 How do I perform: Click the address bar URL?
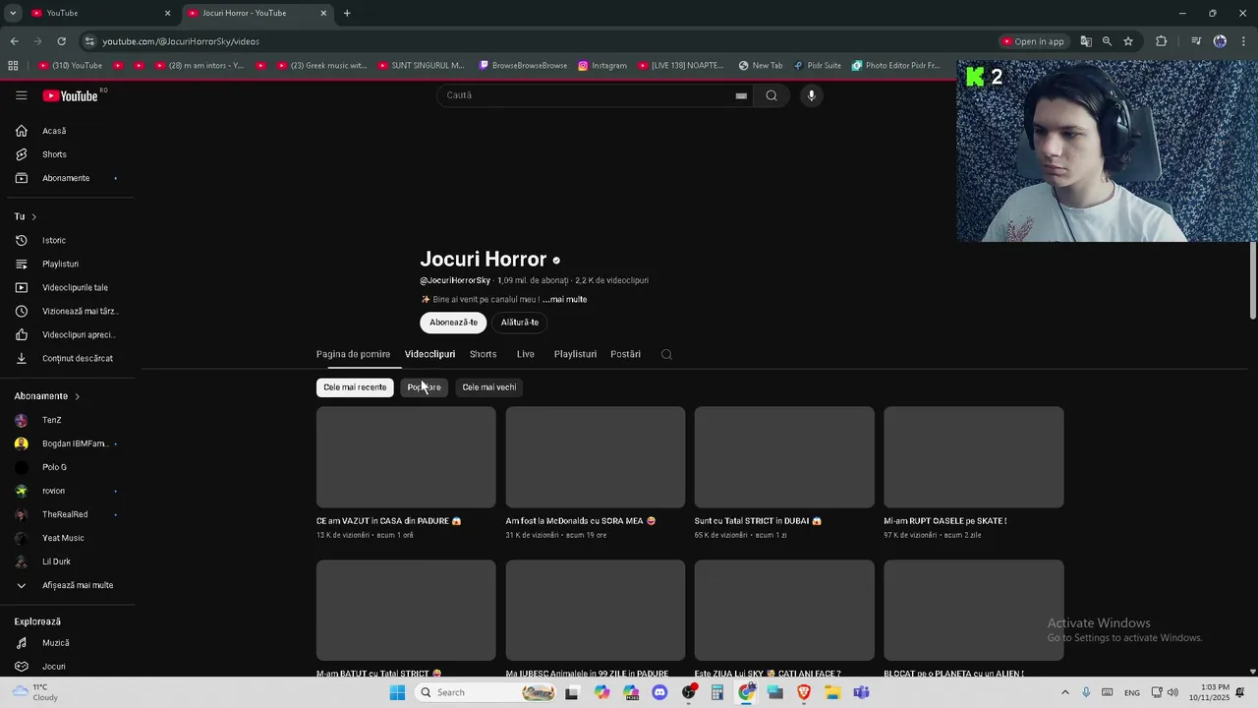pos(181,41)
